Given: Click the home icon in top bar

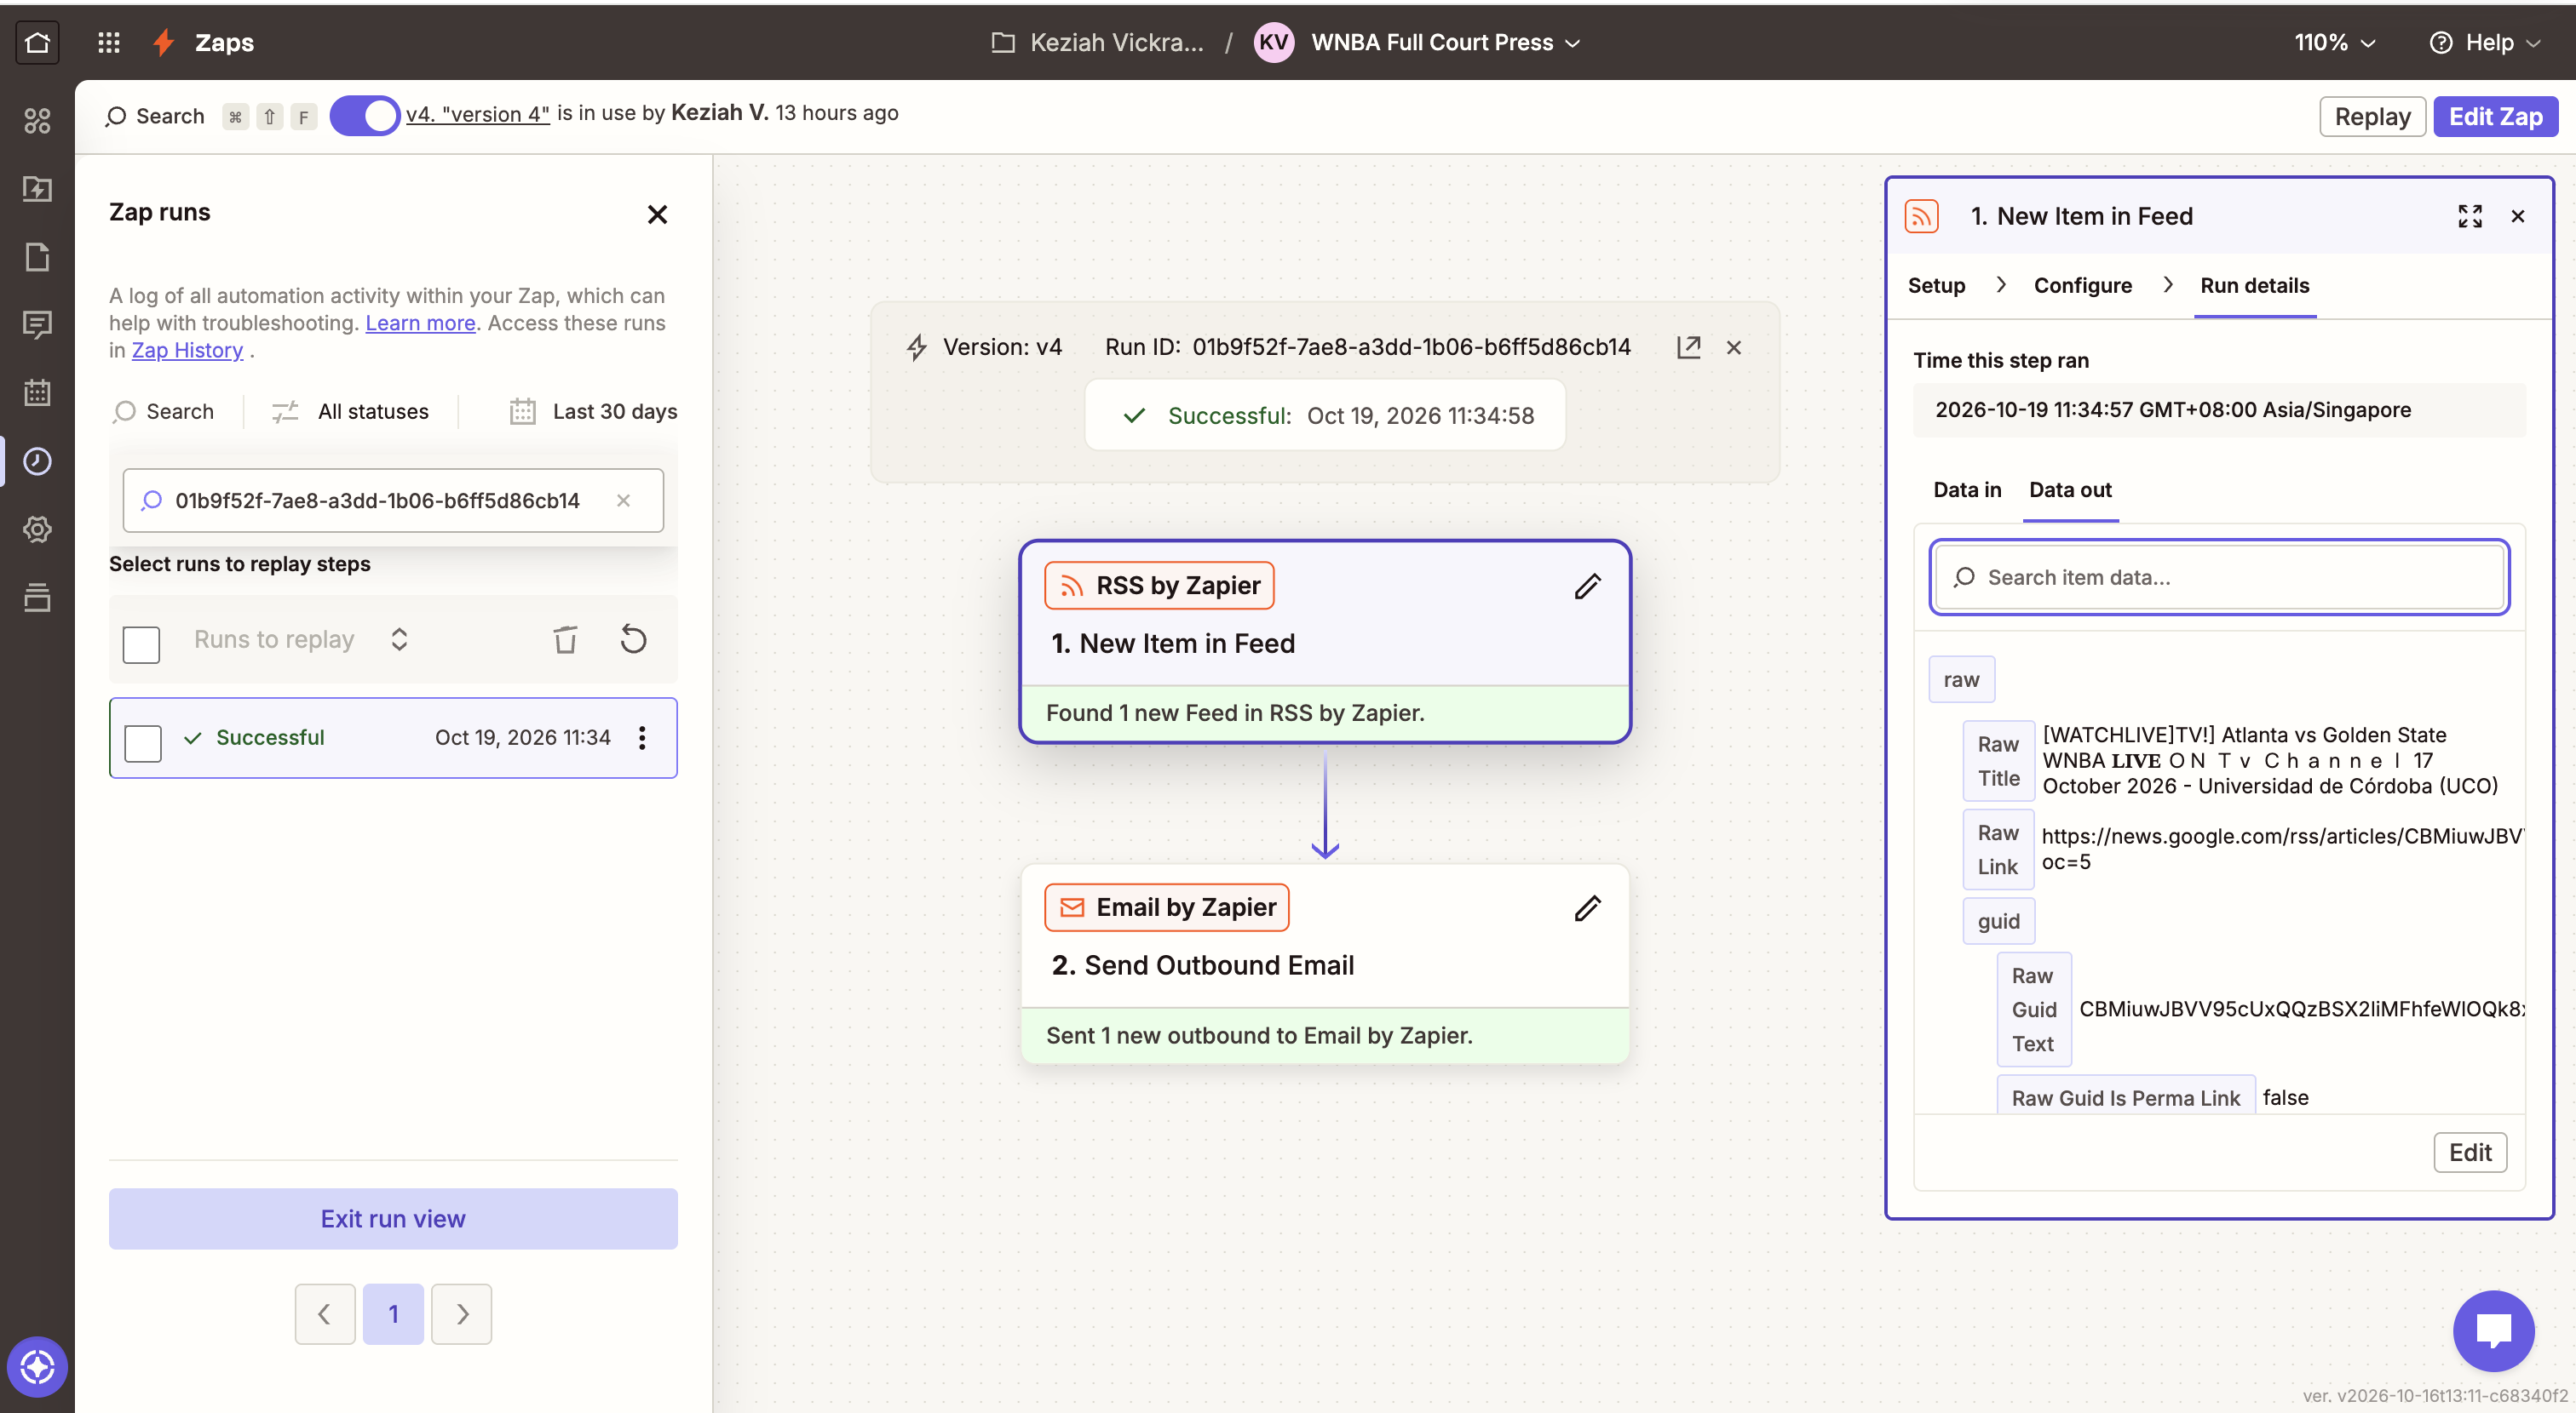Looking at the screenshot, I should (x=37, y=42).
